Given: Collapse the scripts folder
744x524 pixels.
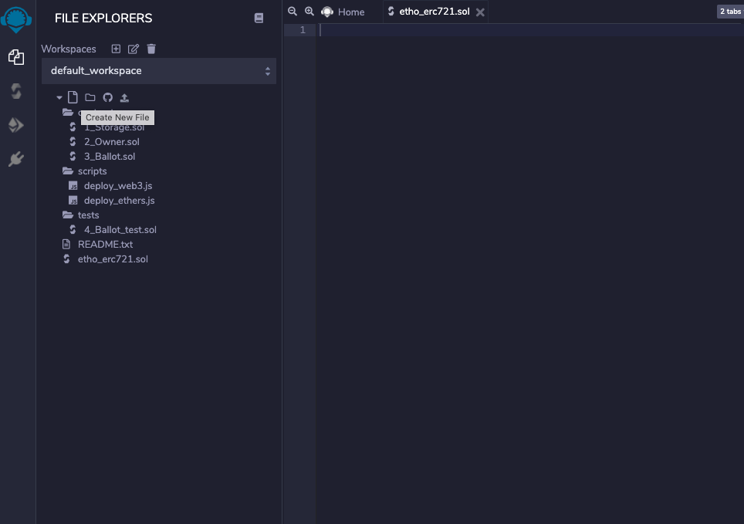Looking at the screenshot, I should 68,171.
